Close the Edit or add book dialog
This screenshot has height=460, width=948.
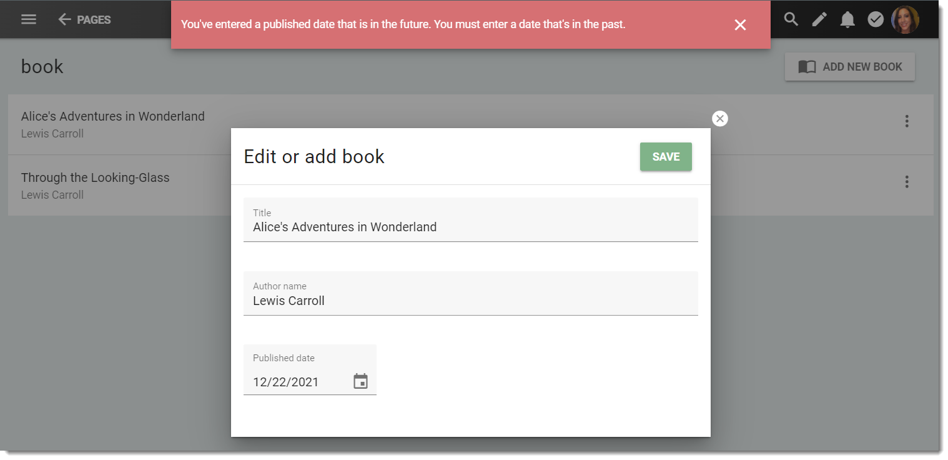pyautogui.click(x=720, y=119)
